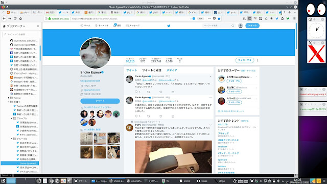
Task: Follow the first recommended user
Action: 234,81
